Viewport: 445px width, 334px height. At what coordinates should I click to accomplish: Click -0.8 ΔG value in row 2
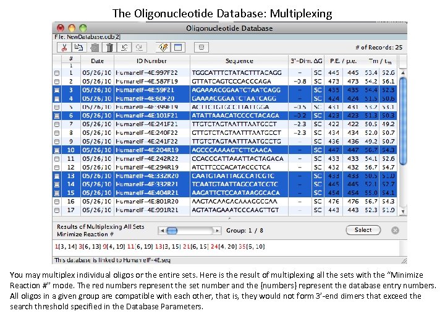click(300, 82)
